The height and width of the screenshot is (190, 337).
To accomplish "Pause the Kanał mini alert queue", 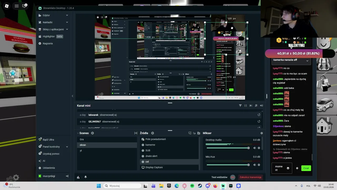I will point(246,106).
